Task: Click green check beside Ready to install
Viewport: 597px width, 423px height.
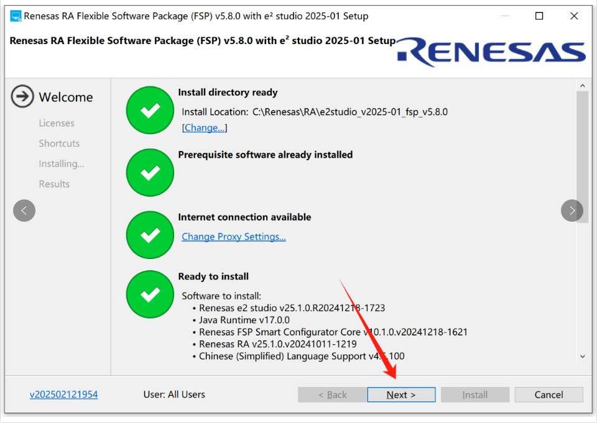Action: [x=150, y=294]
